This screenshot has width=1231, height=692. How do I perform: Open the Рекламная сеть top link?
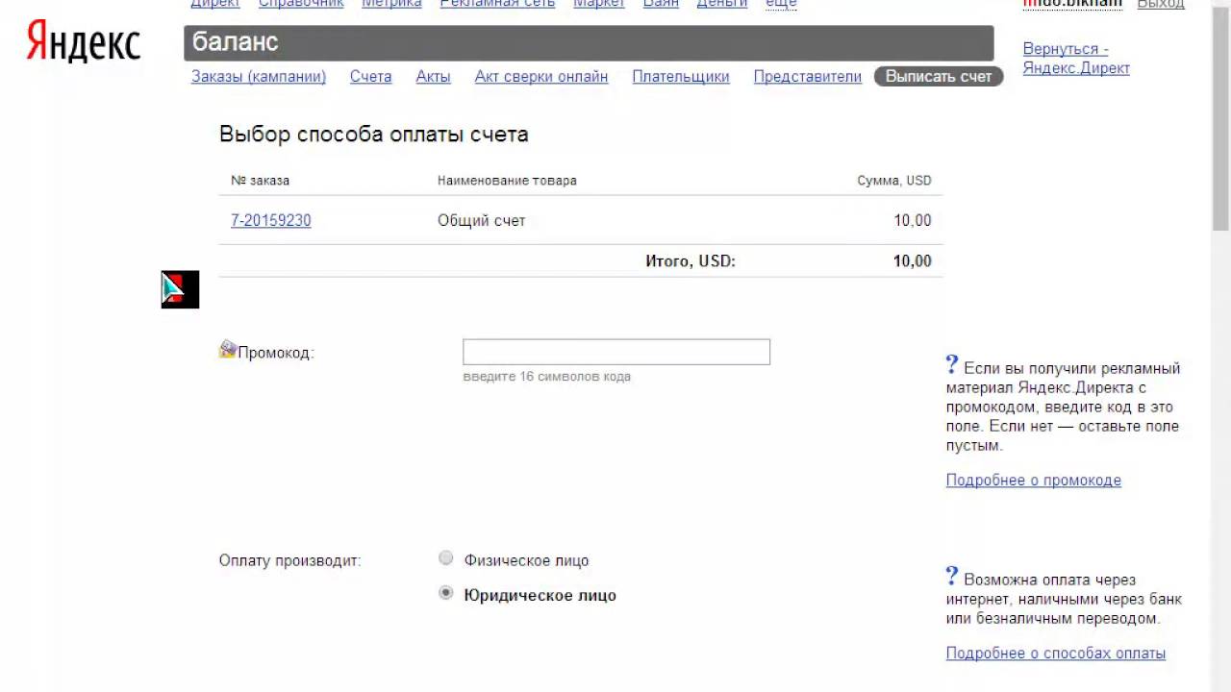pyautogui.click(x=497, y=4)
